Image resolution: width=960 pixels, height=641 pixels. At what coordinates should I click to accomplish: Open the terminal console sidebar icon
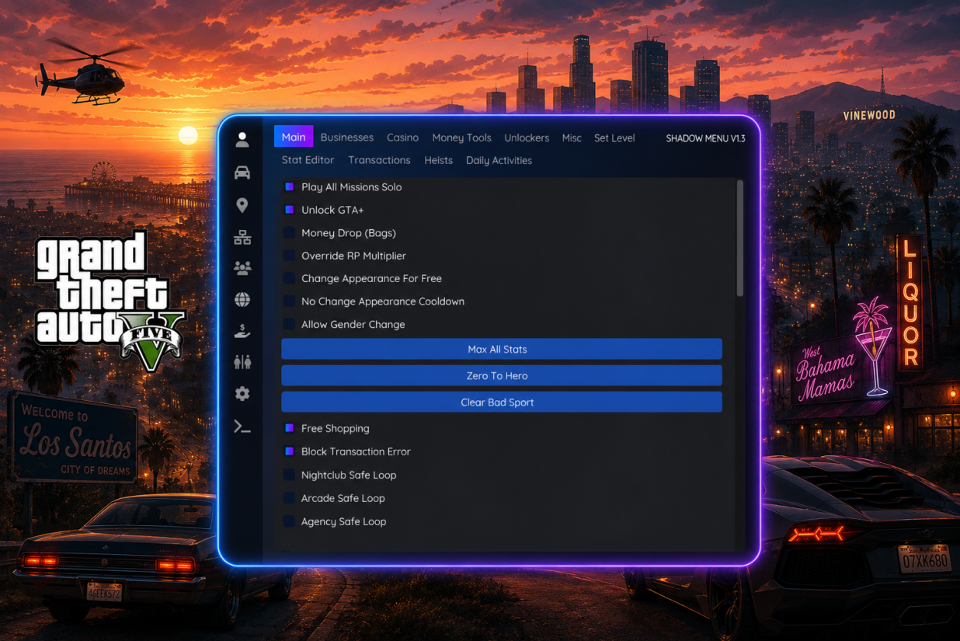242,427
